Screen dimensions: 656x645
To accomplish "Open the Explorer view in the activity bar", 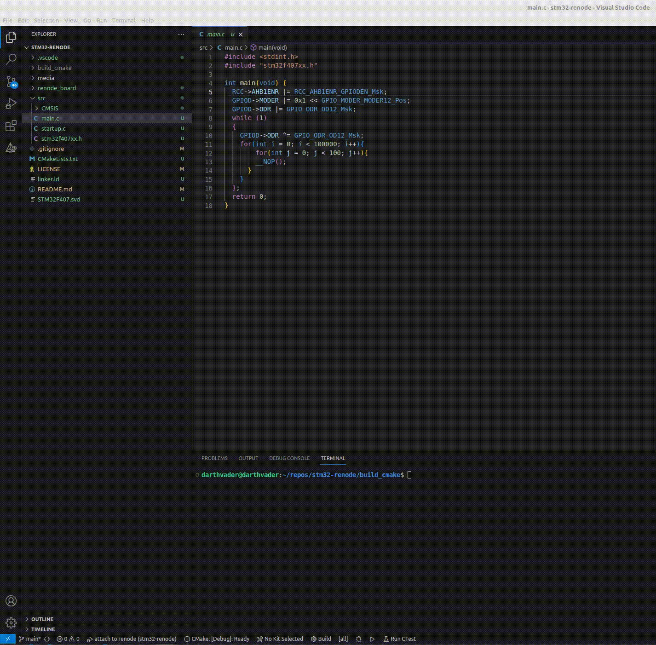I will click(11, 37).
